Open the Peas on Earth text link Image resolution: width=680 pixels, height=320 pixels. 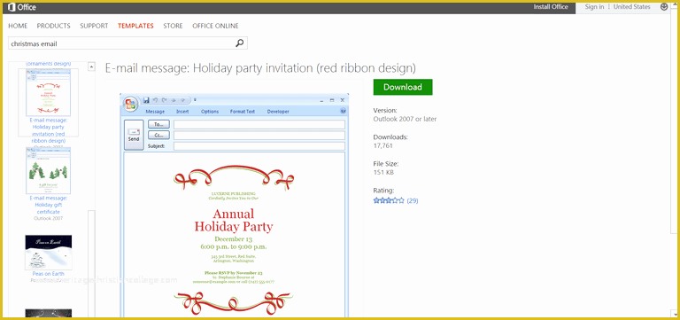pos(48,274)
